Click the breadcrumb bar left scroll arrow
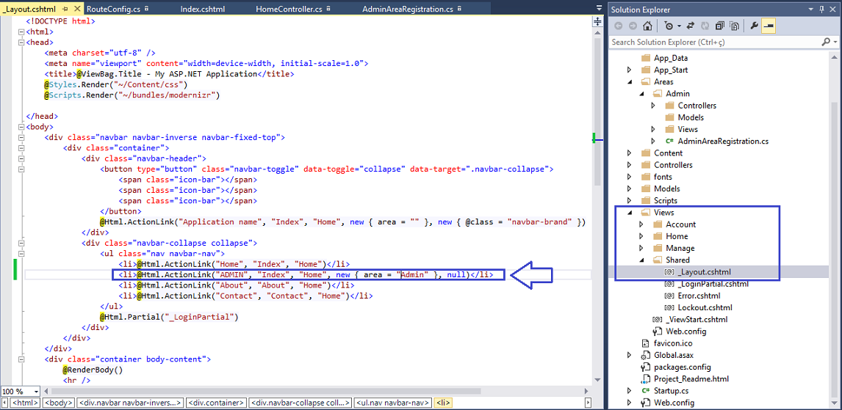Viewport: 842px width, 410px height. (5, 403)
